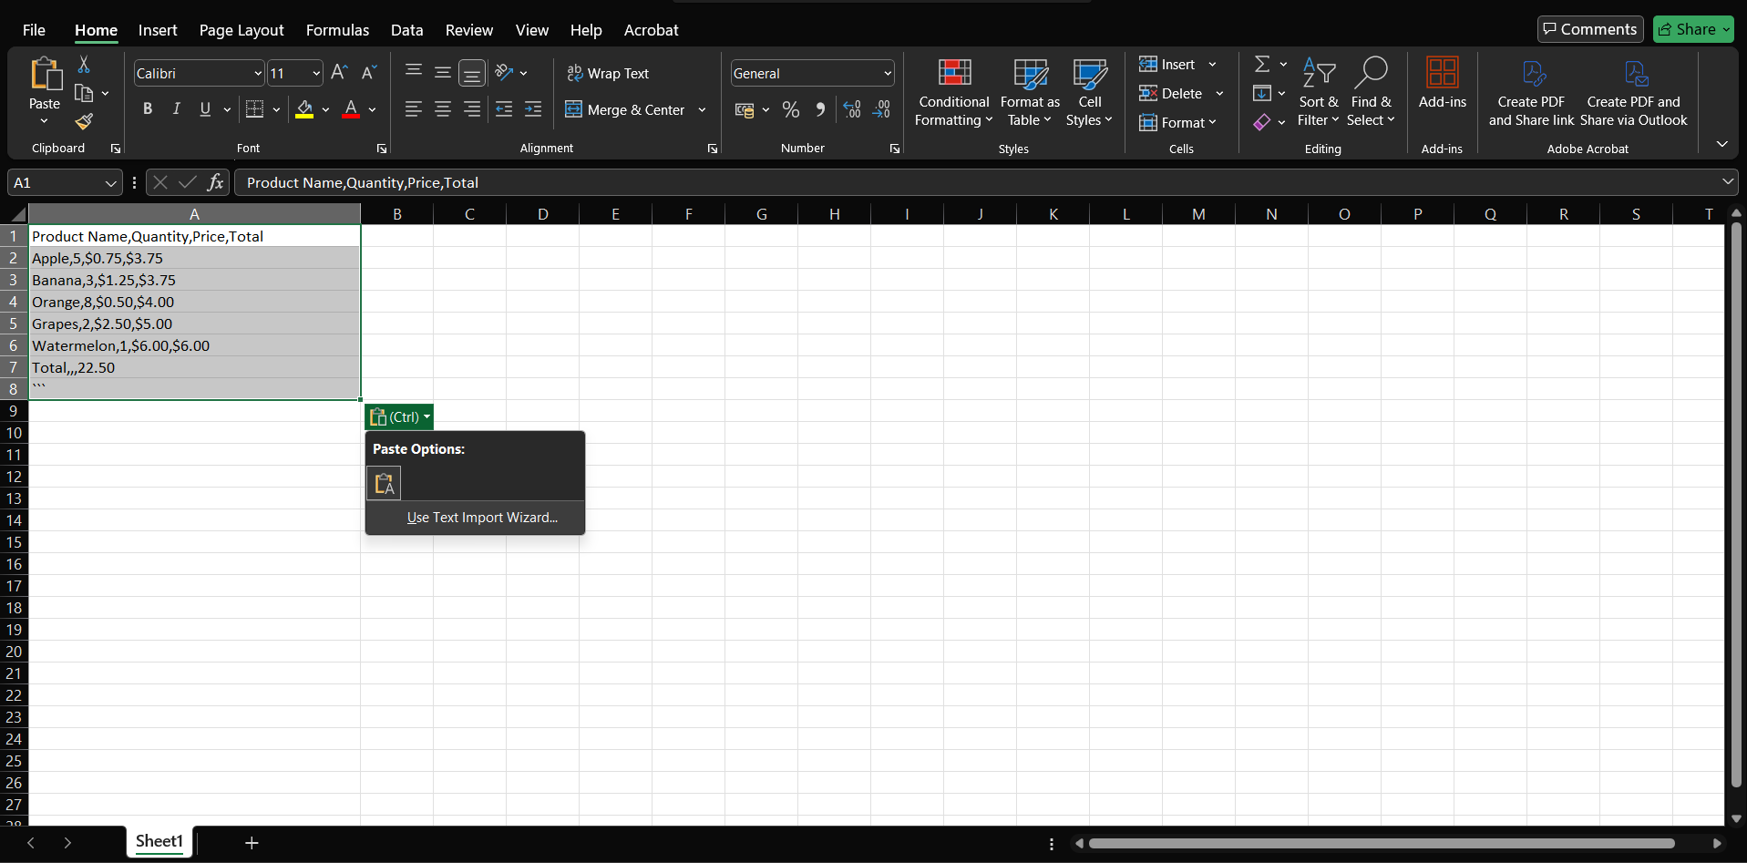Click the AutoSum icon
This screenshot has width=1747, height=863.
pos(1263,63)
